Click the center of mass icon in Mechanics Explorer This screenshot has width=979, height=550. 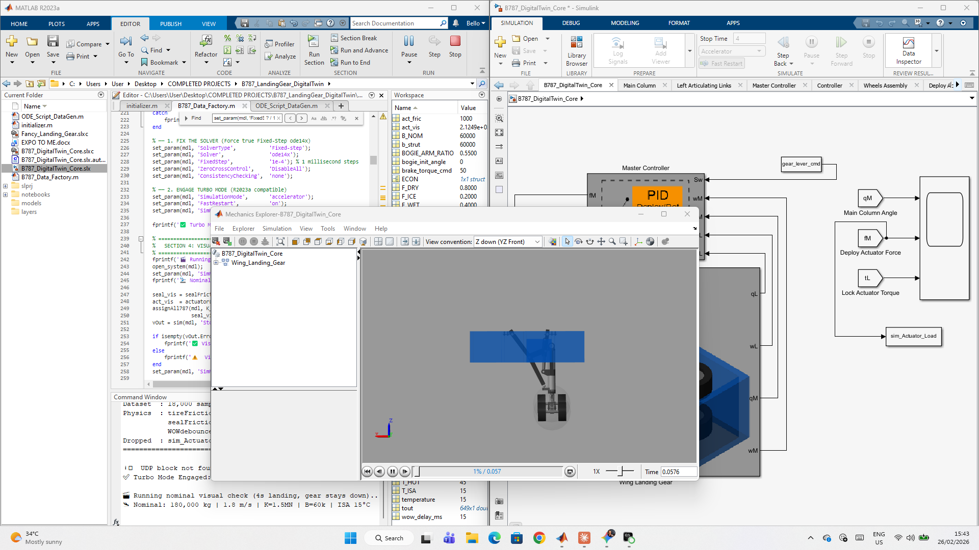(650, 242)
